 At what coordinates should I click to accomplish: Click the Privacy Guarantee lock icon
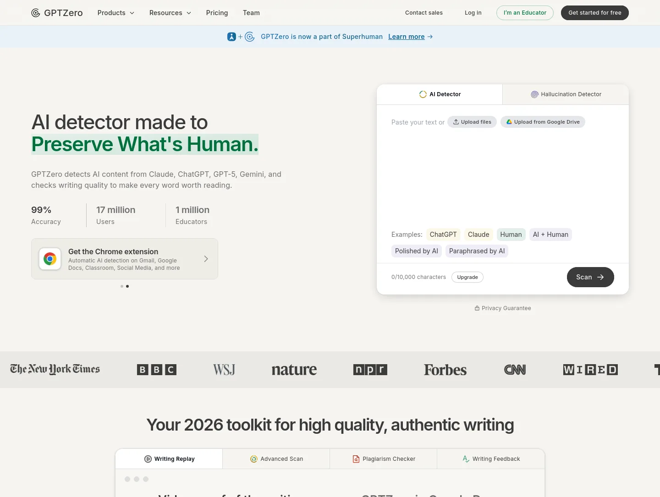click(x=477, y=308)
